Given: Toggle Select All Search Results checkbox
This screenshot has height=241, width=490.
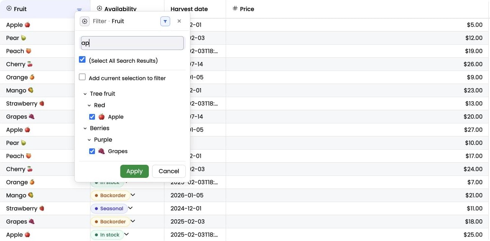Looking at the screenshot, I should click(82, 59).
